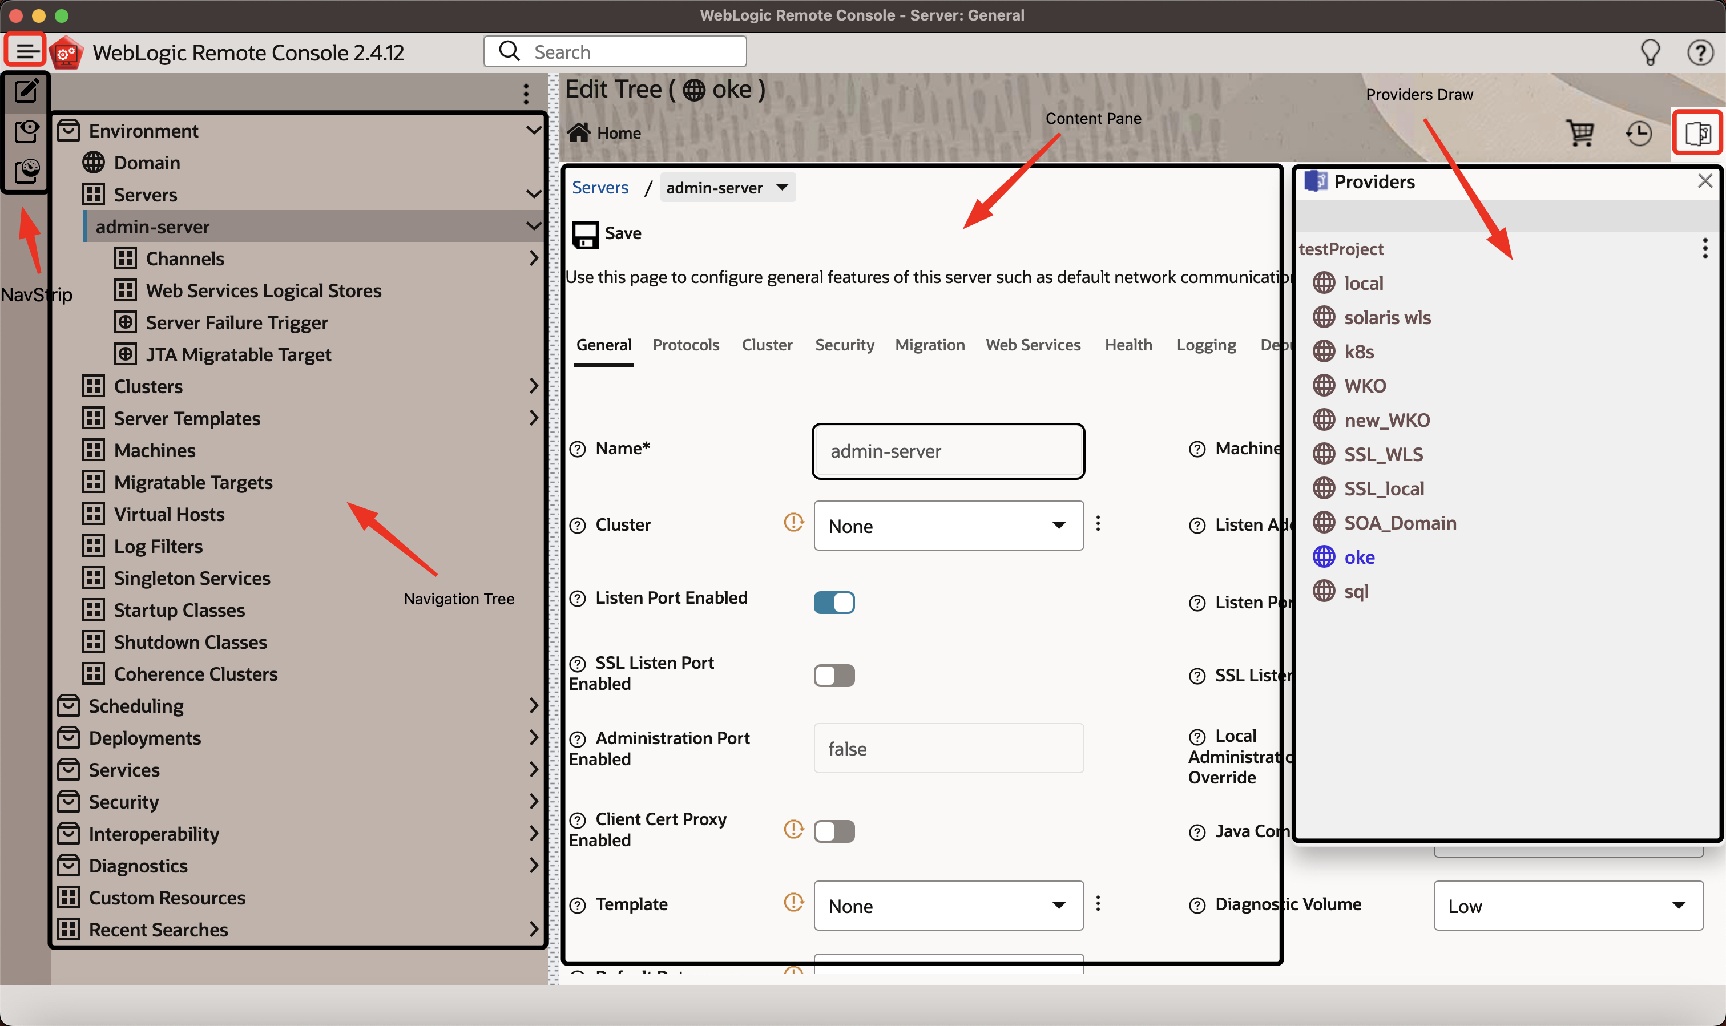Toggle the Providers drawer icon

1697,133
